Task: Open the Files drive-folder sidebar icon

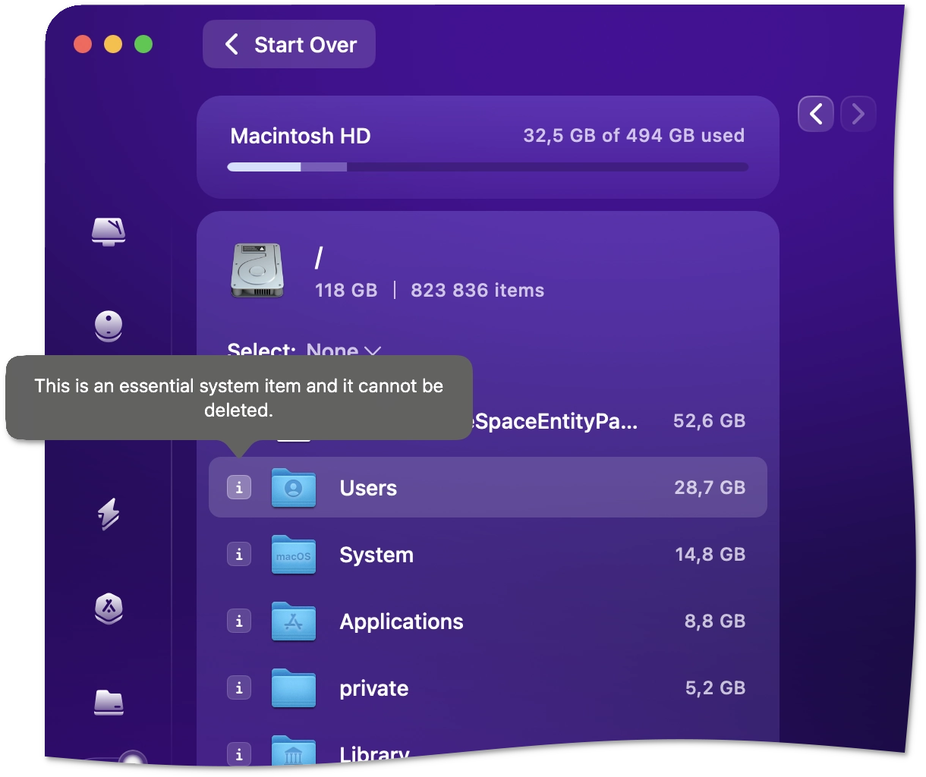Action: [x=109, y=702]
